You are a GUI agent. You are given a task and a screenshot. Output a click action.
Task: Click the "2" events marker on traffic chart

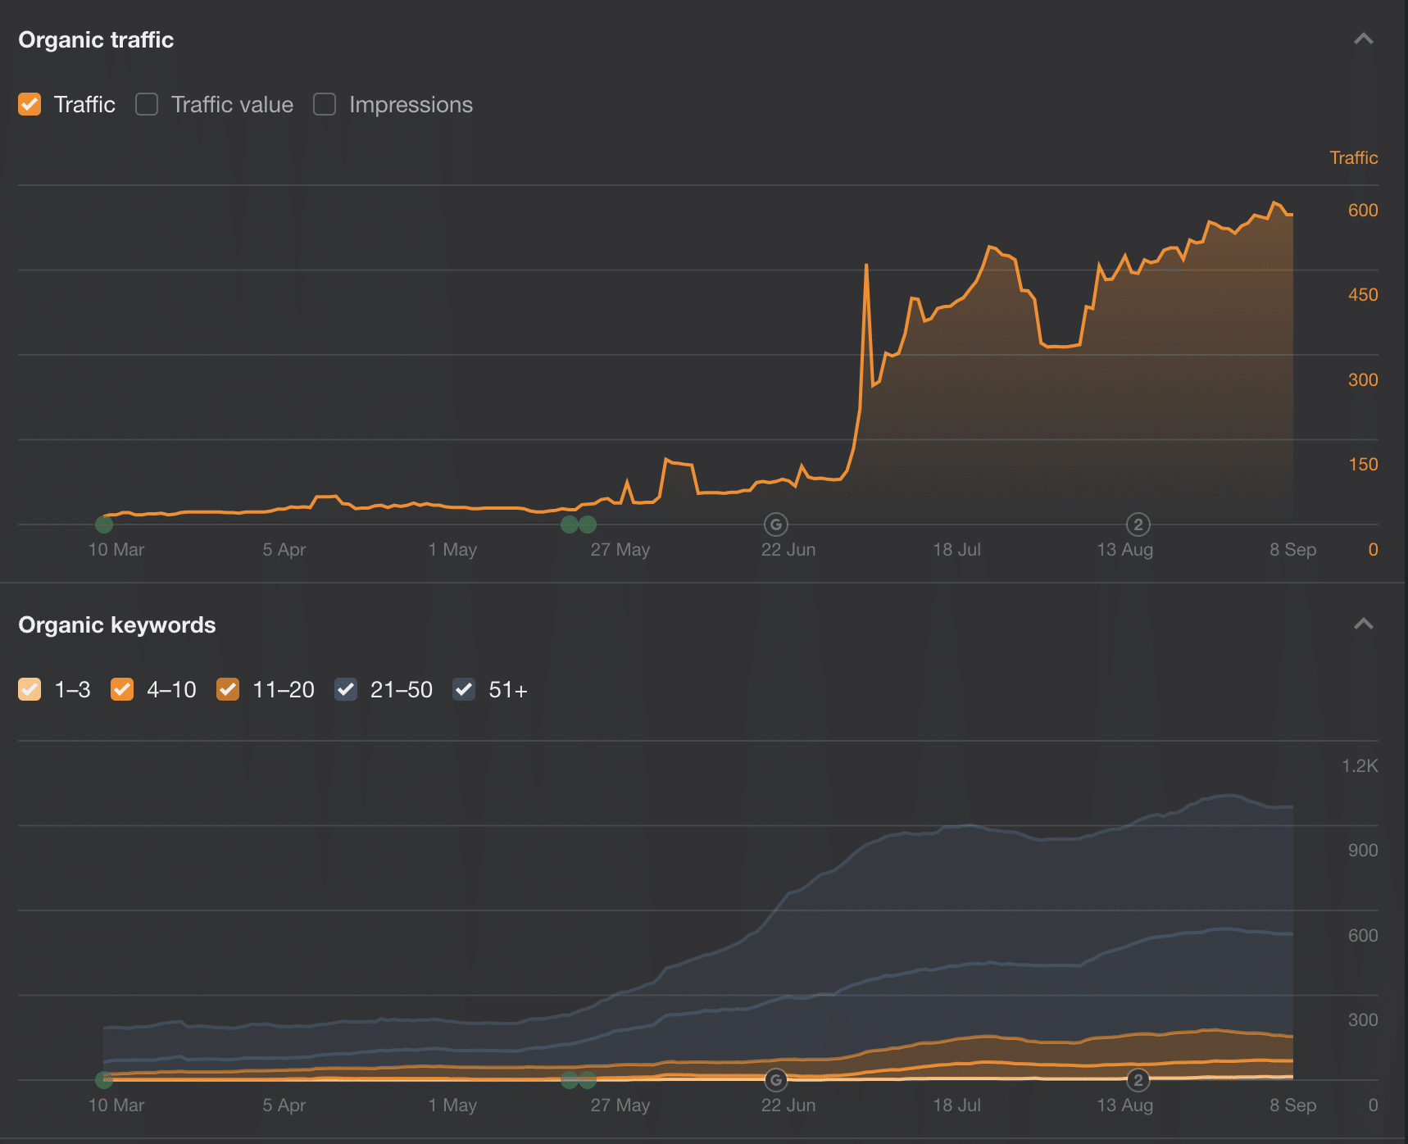(x=1138, y=524)
